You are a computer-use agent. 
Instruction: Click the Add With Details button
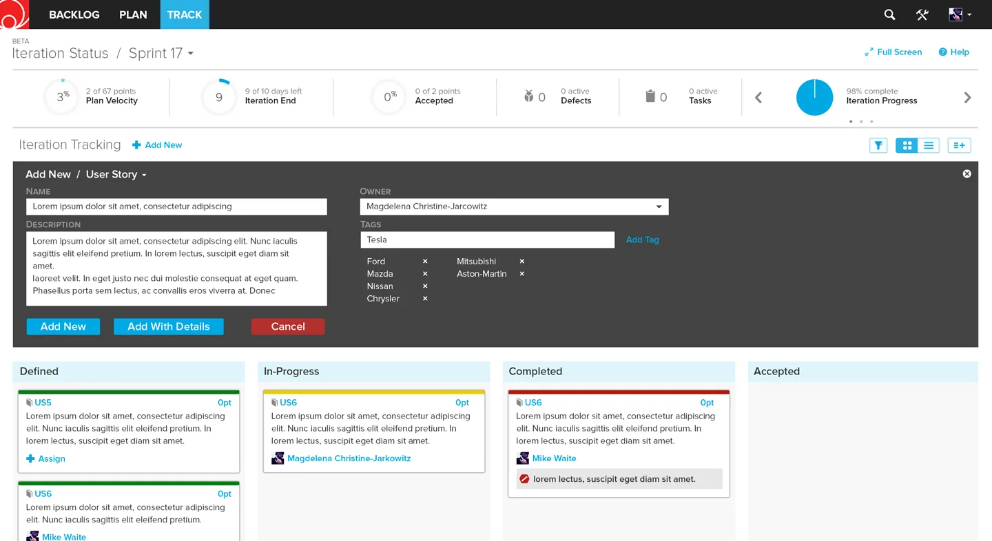tap(169, 327)
